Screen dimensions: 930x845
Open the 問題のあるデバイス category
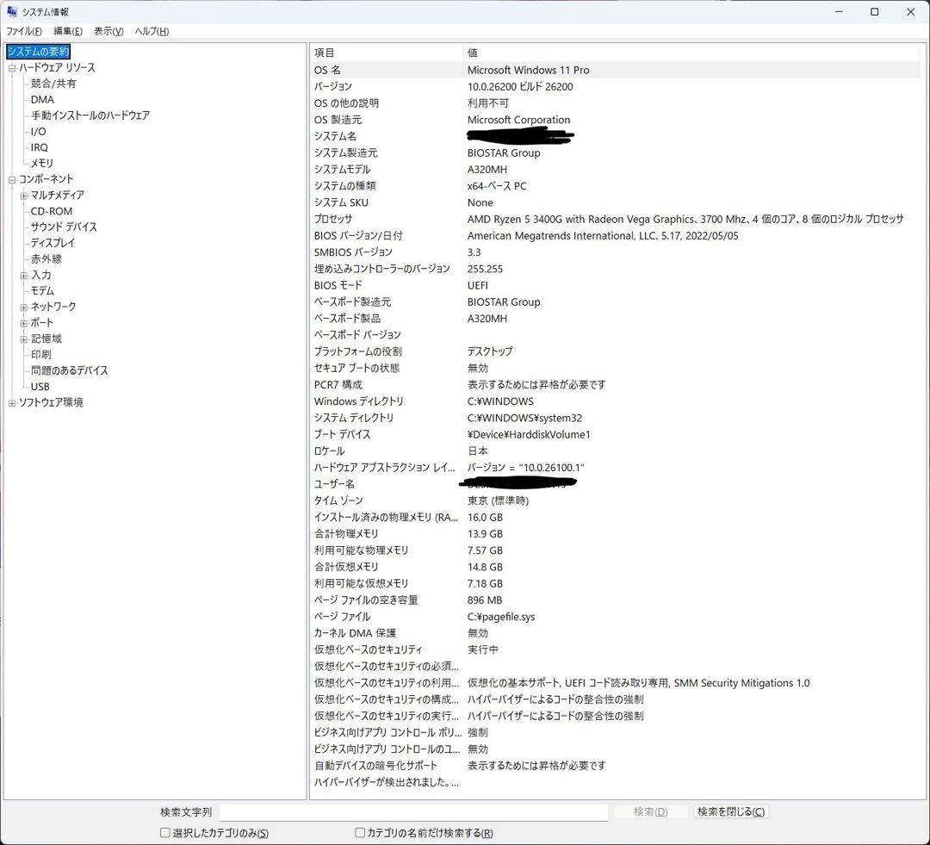67,370
